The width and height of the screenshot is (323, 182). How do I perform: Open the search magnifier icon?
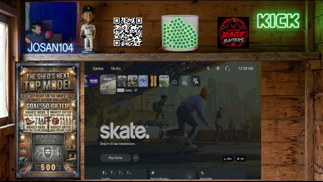point(208,68)
